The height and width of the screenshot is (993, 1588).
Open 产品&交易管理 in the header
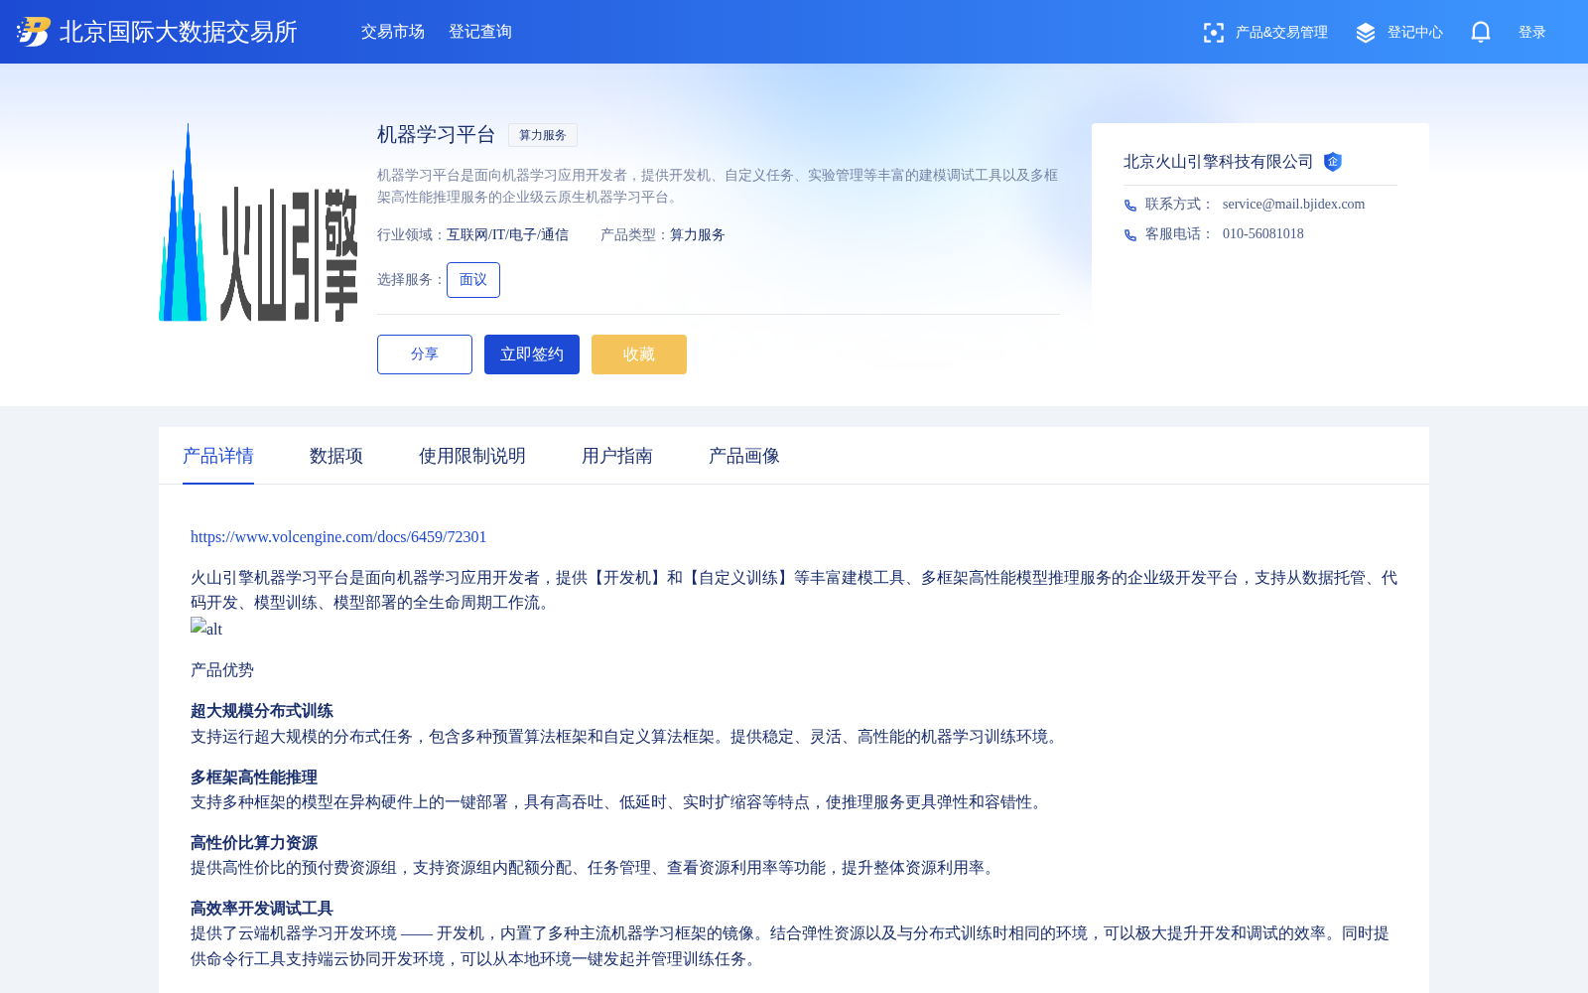pos(1281,33)
